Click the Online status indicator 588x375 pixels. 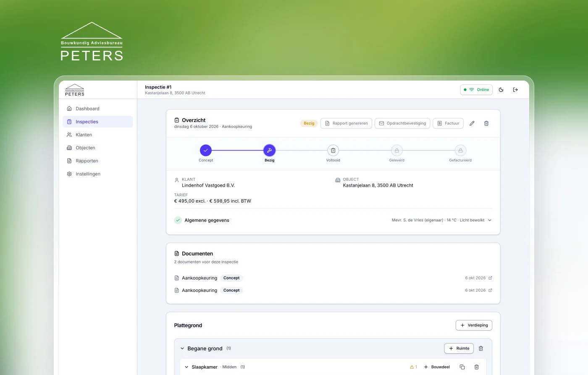click(476, 90)
